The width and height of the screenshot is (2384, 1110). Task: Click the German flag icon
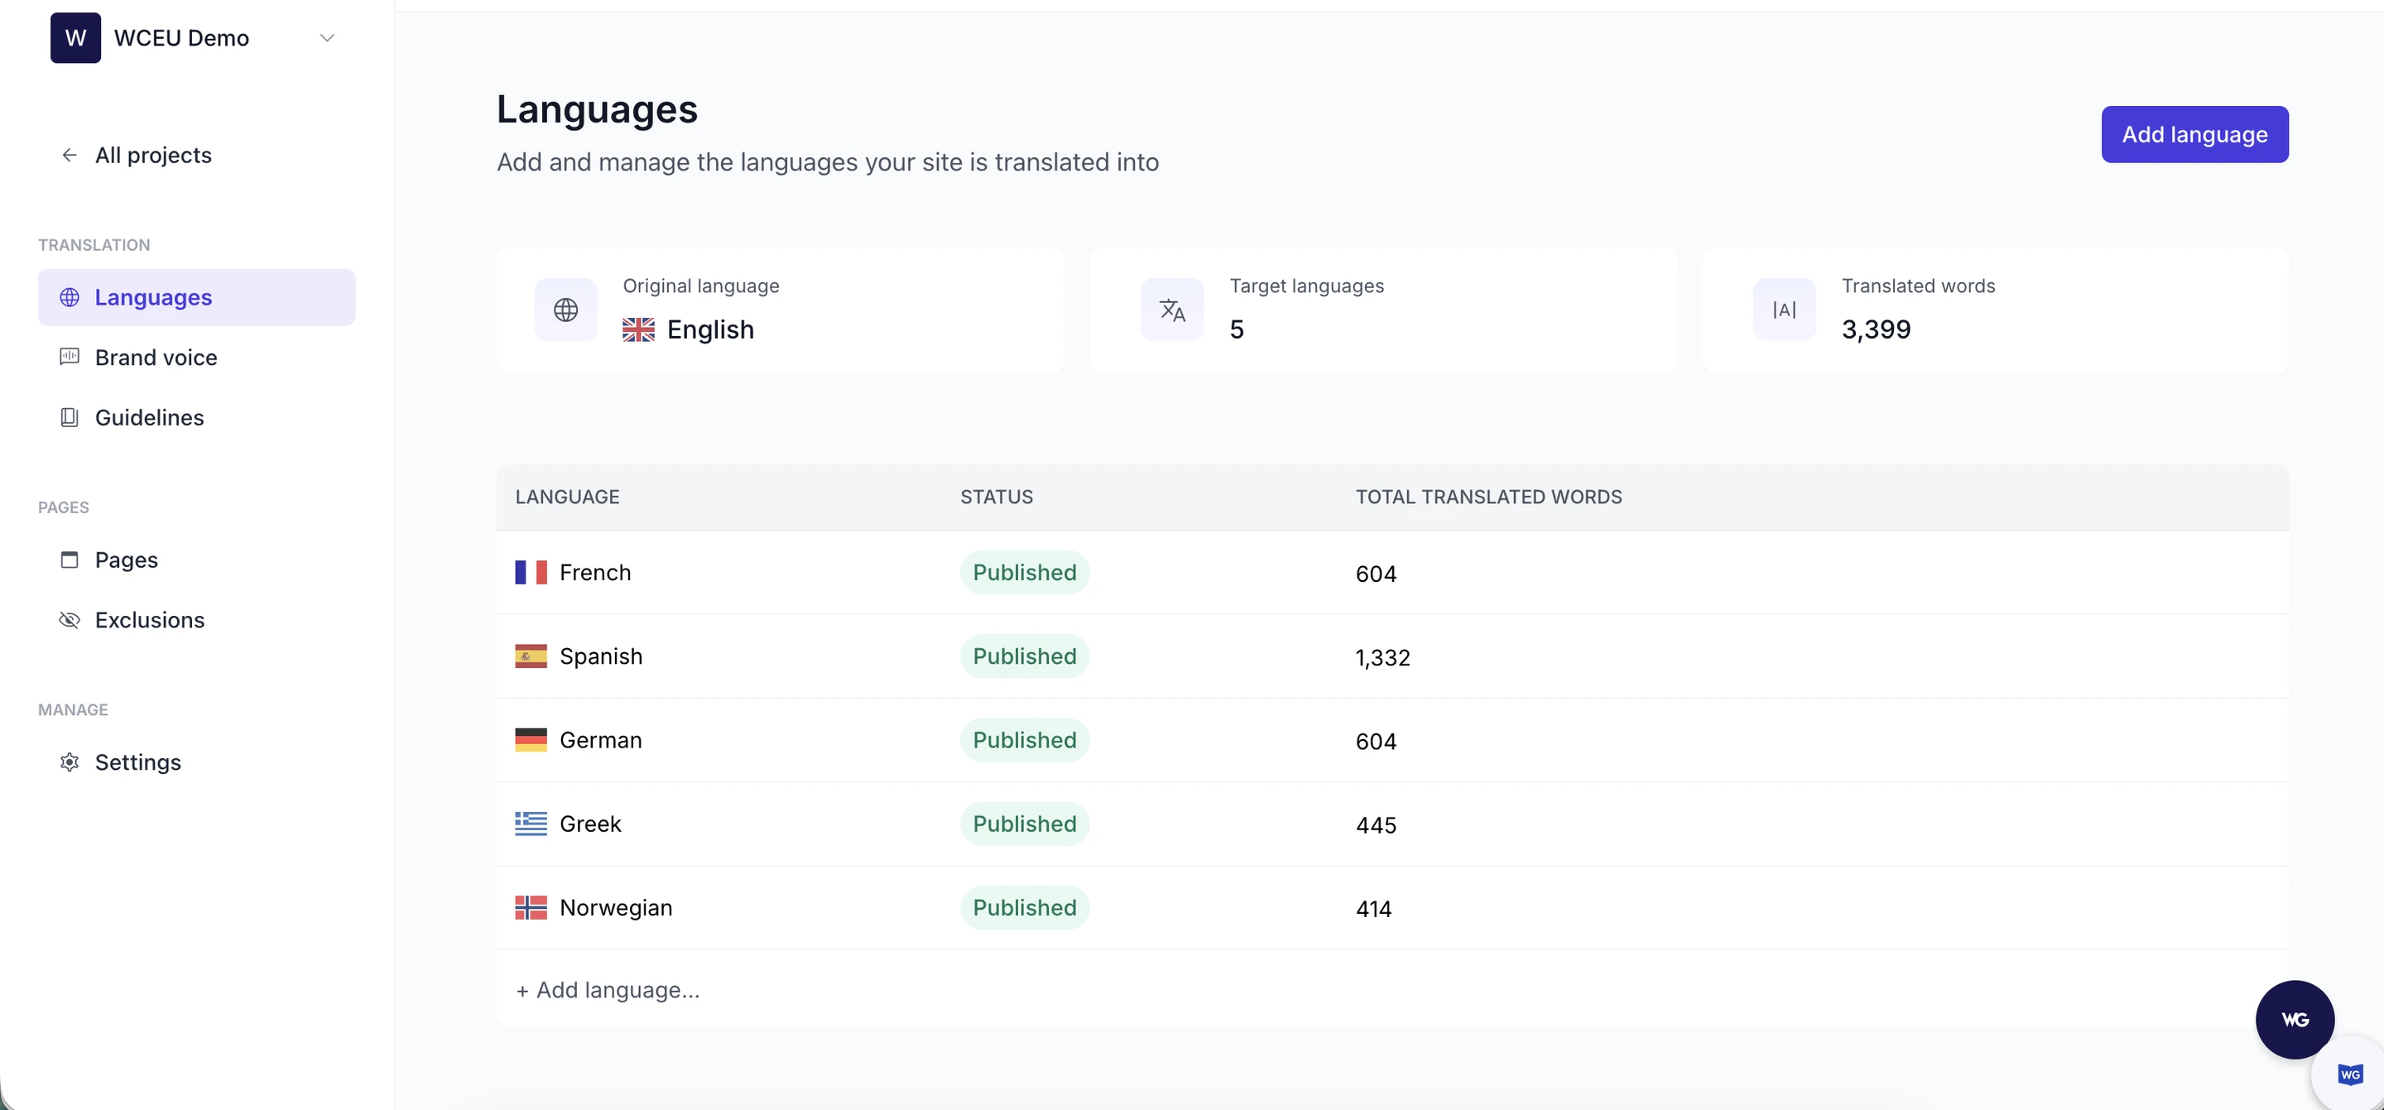point(531,740)
